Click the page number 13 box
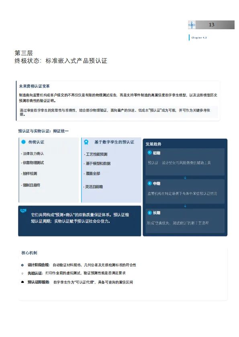The image size is (239, 337). (x=211, y=25)
